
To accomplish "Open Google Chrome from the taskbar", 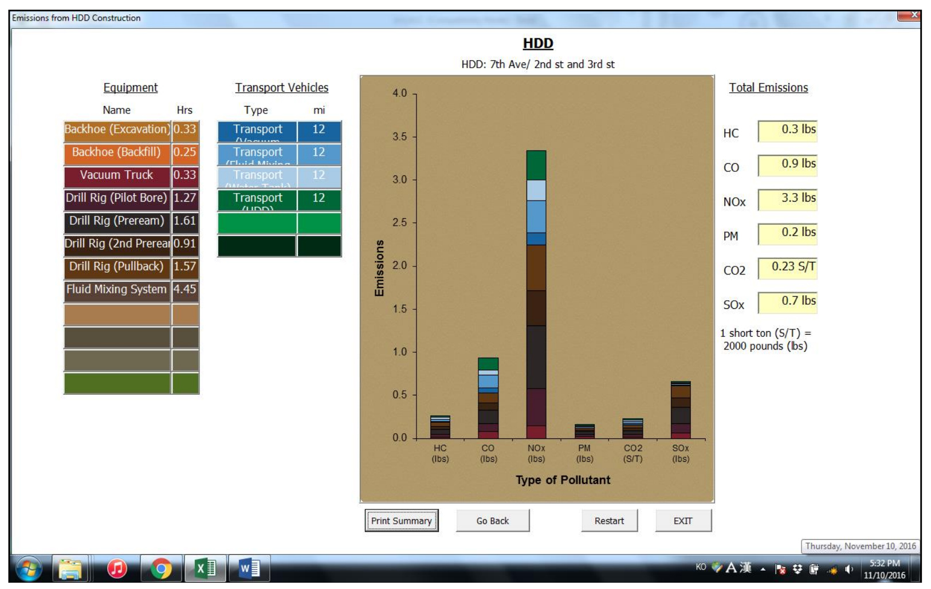I will 161,569.
